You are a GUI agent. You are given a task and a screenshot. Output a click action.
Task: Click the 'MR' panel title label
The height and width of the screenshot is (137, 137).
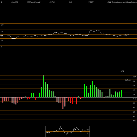(122, 71)
